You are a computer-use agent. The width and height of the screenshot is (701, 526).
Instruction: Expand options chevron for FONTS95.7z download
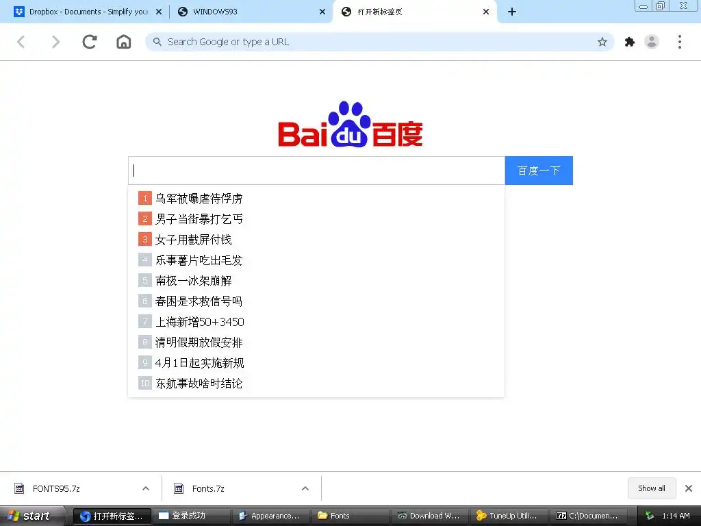pos(146,488)
